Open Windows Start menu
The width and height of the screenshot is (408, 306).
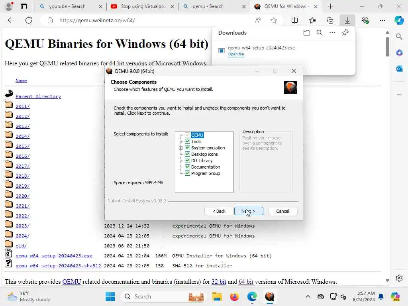click(x=110, y=296)
